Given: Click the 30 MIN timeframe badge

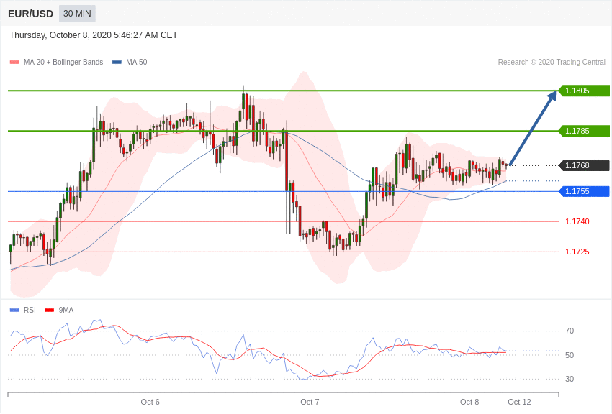Looking at the screenshot, I should pos(77,14).
